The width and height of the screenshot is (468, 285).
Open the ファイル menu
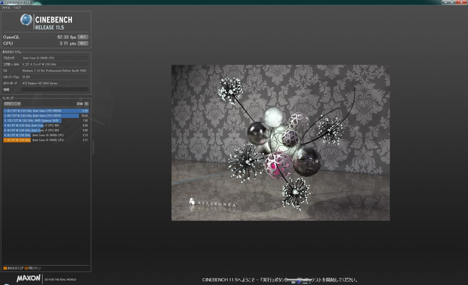point(6,8)
